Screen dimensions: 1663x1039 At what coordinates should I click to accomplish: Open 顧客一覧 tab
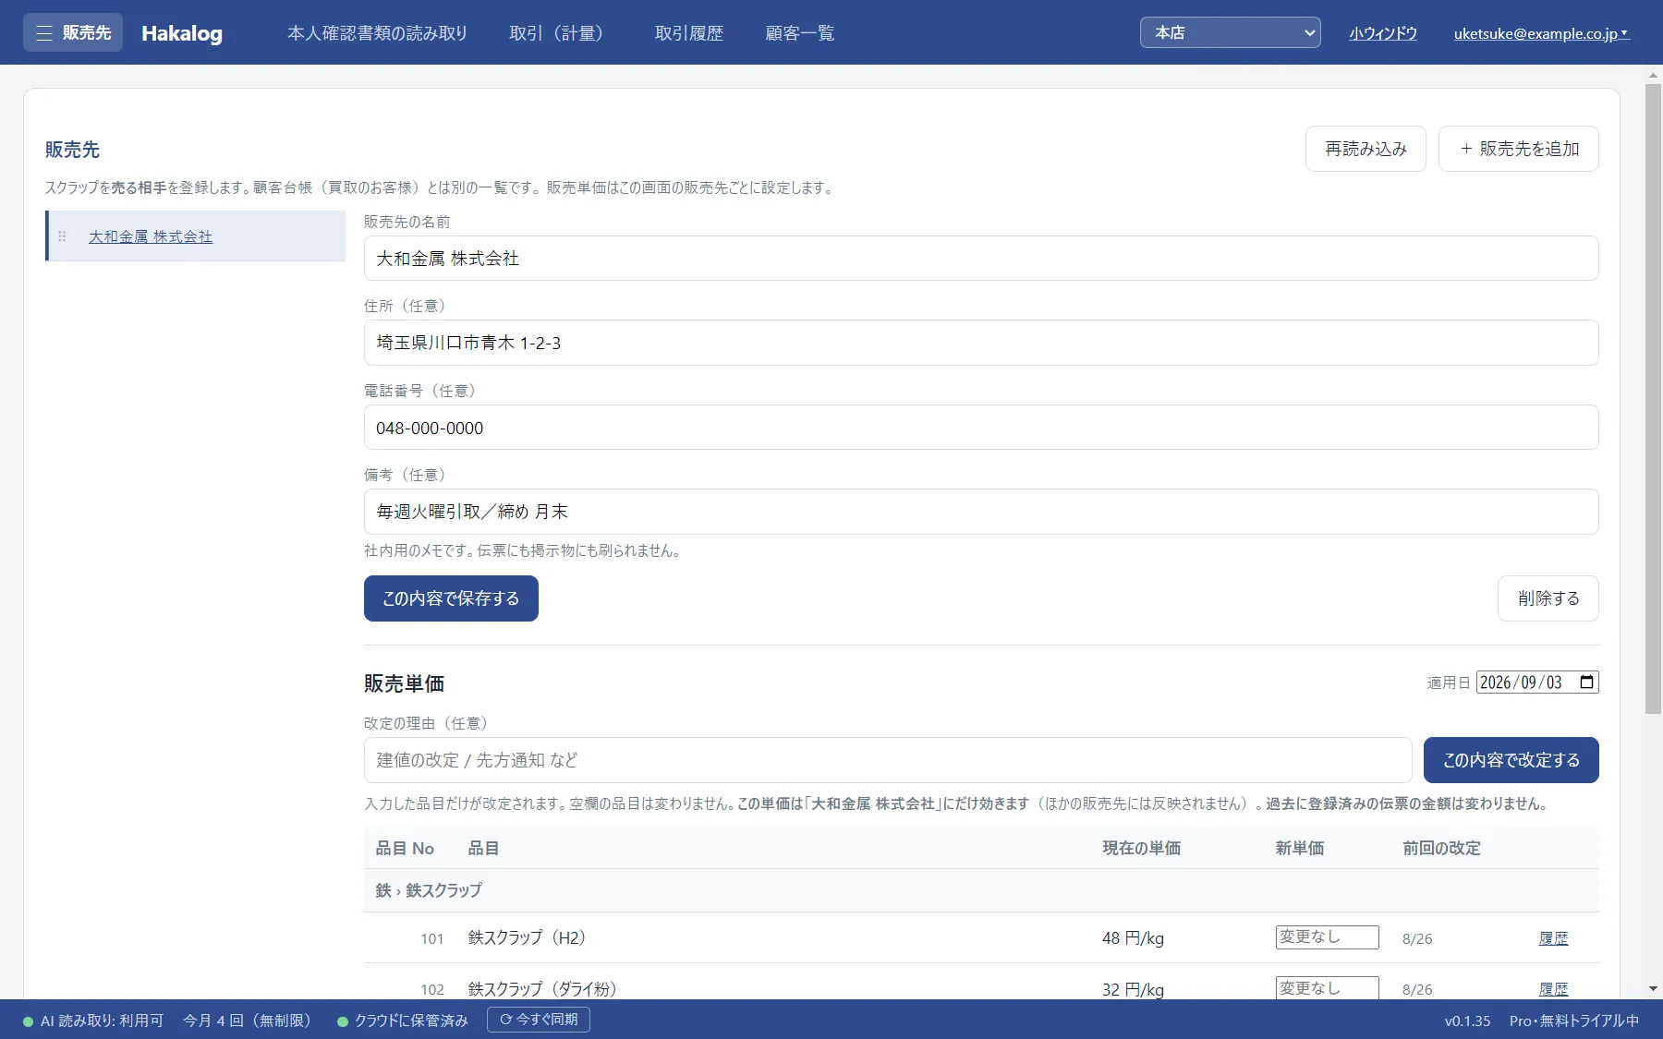[x=800, y=33]
